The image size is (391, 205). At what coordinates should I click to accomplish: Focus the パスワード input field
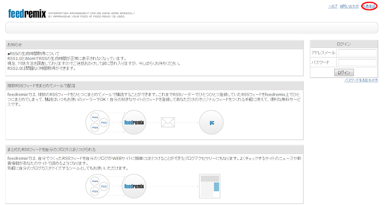[357, 62]
